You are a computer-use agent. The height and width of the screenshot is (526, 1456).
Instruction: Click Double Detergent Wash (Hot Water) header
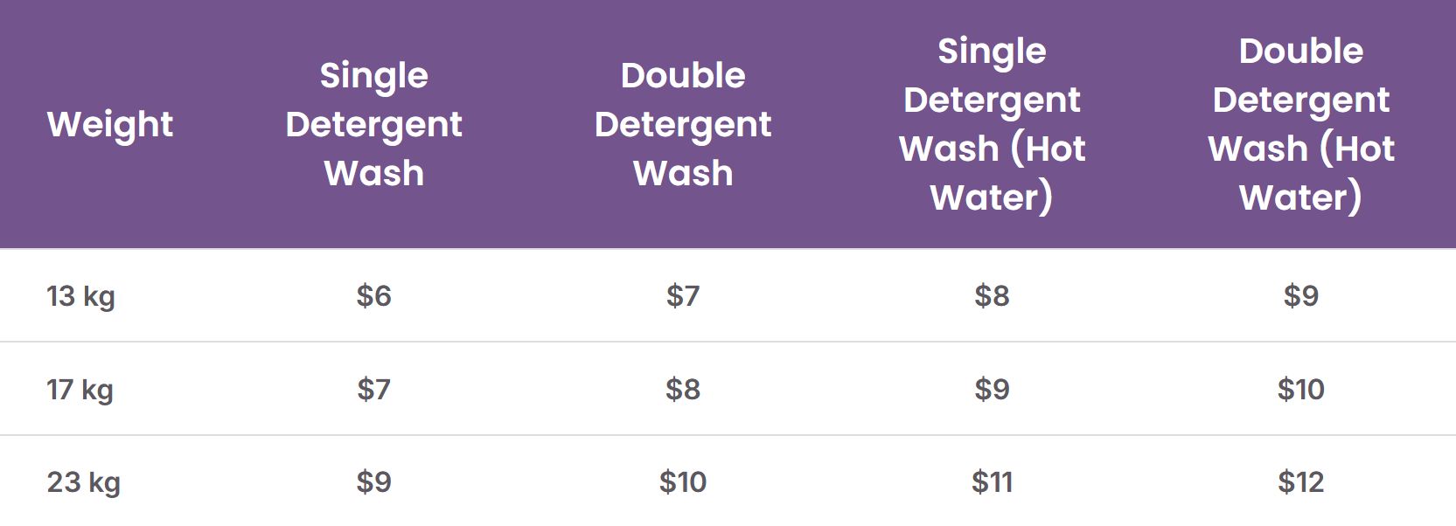pos(1301,124)
